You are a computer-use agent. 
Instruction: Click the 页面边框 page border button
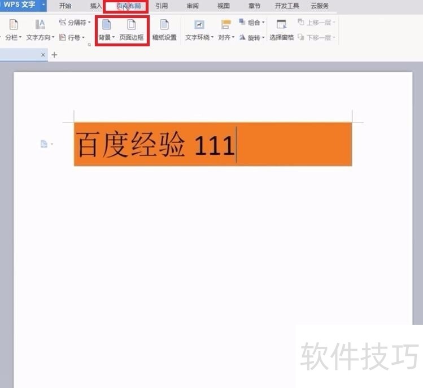pos(132,30)
